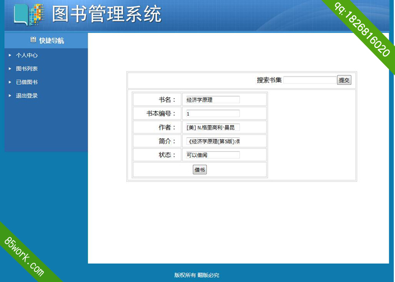Open 图书列表 in the sidebar

(27, 69)
